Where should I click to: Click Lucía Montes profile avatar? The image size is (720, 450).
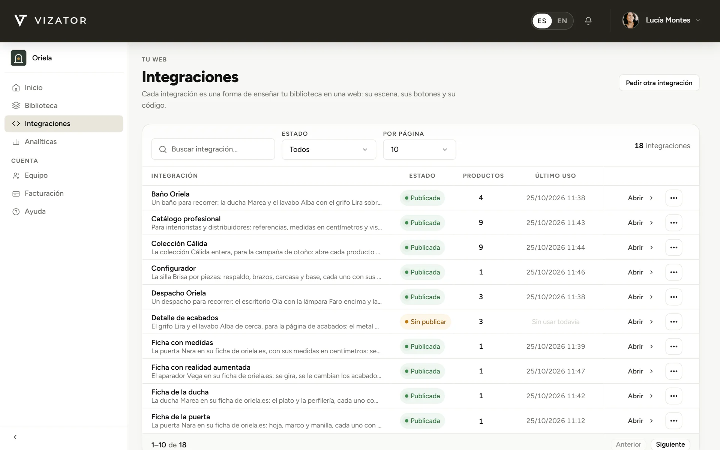click(630, 20)
